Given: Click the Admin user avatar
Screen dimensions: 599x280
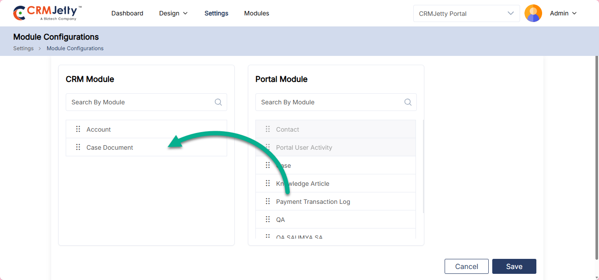Looking at the screenshot, I should click(x=533, y=13).
